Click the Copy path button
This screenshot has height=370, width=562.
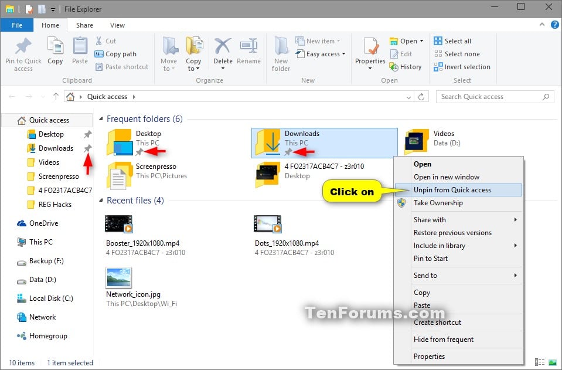[x=115, y=54]
